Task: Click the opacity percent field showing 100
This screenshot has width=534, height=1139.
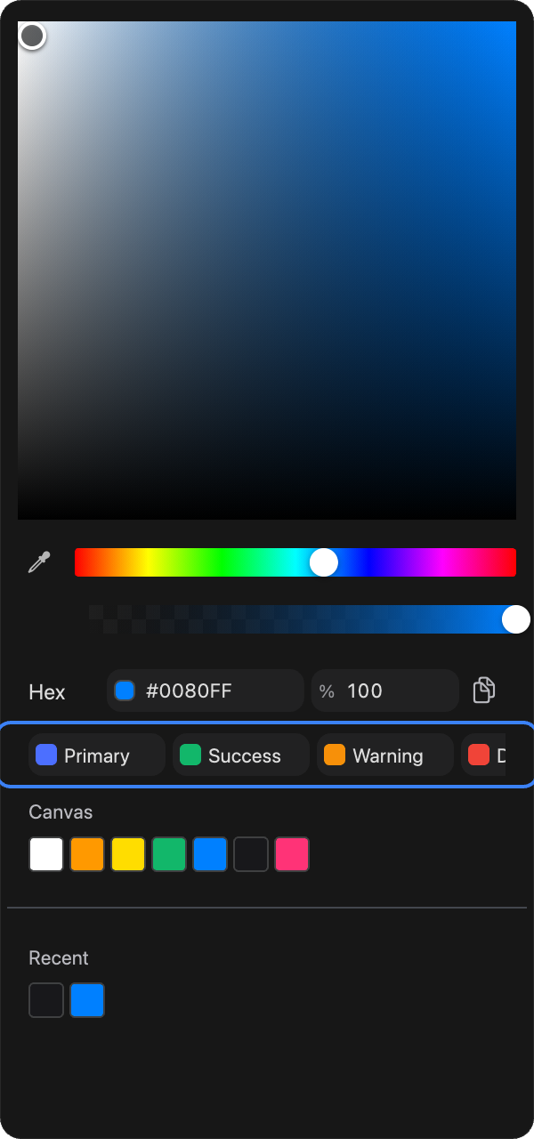Action: 385,691
